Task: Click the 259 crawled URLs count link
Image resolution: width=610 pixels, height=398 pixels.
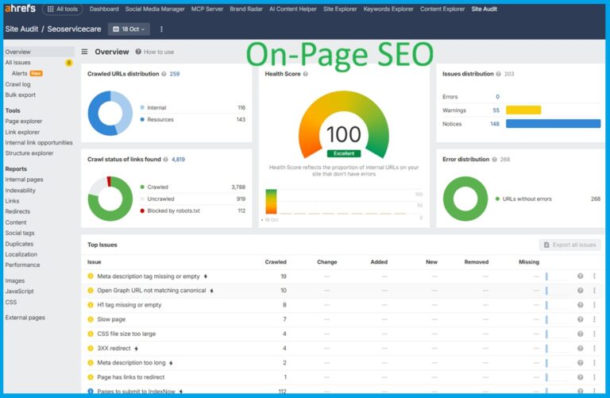Action: [x=175, y=74]
